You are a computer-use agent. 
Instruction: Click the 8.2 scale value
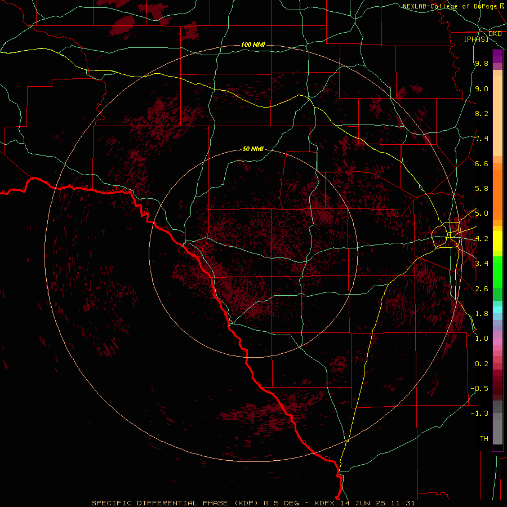(482, 113)
